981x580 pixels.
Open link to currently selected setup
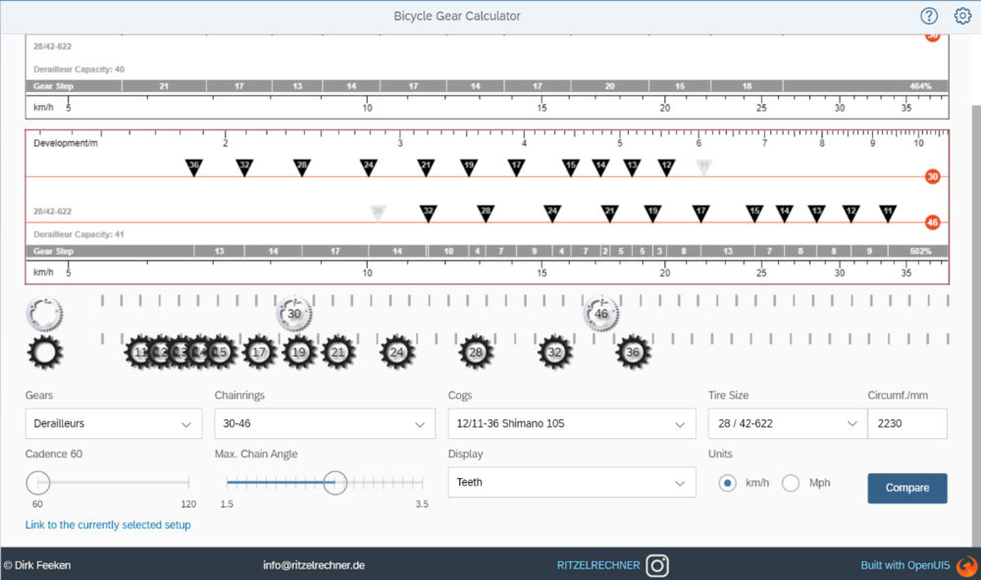coord(108,525)
